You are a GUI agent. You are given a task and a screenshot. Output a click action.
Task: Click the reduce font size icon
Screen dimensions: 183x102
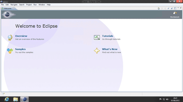[168, 8]
